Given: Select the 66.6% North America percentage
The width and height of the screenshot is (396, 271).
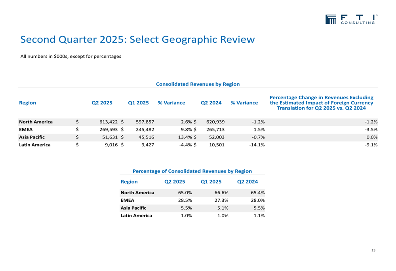Looking at the screenshot, I should [221, 193].
